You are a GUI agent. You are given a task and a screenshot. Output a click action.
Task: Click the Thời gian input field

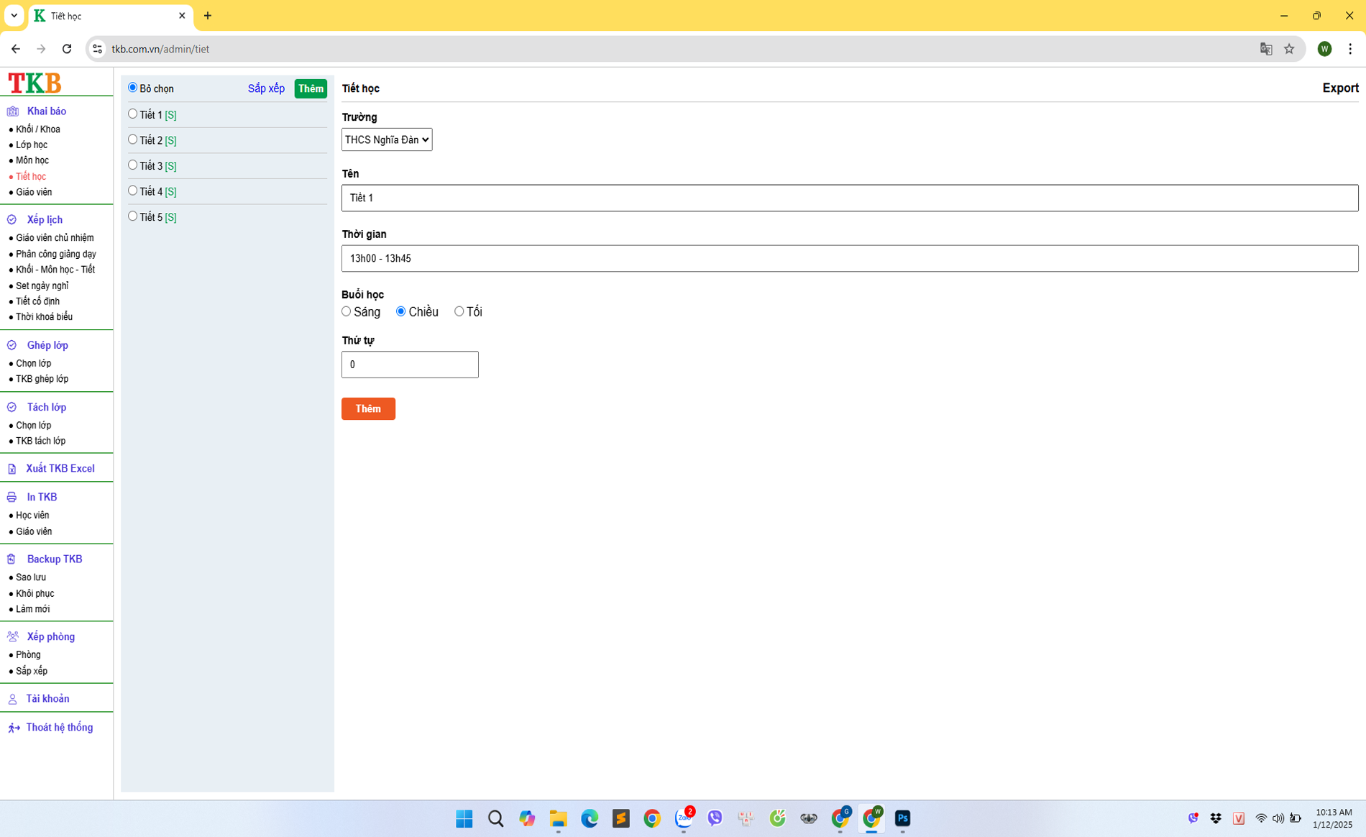pos(849,258)
